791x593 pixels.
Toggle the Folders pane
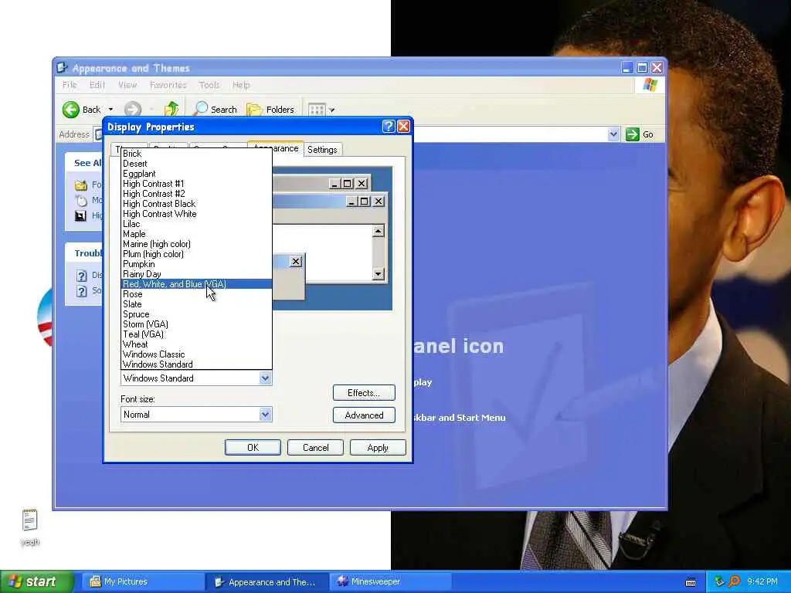pyautogui.click(x=270, y=110)
